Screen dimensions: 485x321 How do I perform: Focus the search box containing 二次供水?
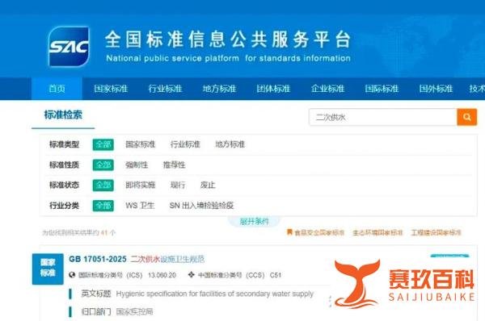pyautogui.click(x=383, y=117)
